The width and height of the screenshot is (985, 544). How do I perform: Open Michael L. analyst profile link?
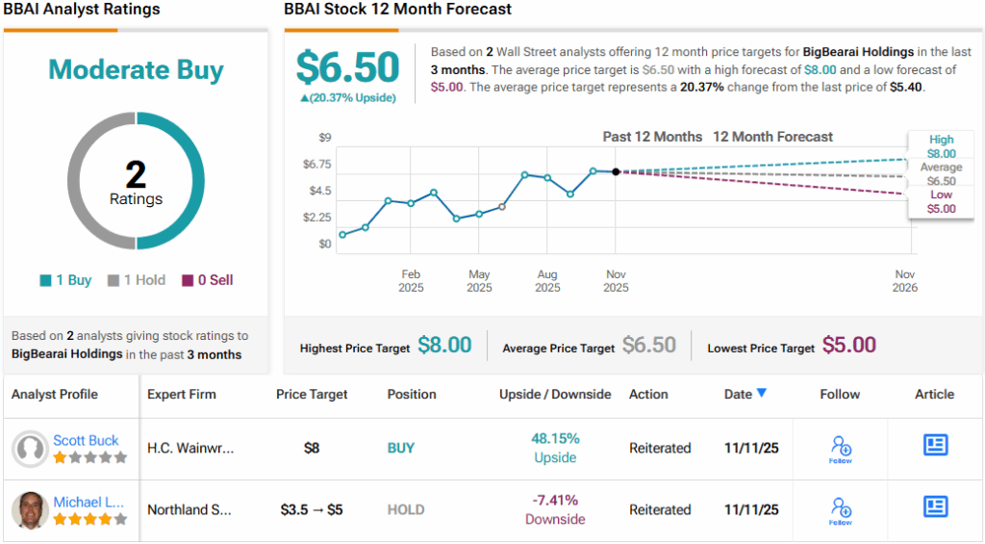86,503
